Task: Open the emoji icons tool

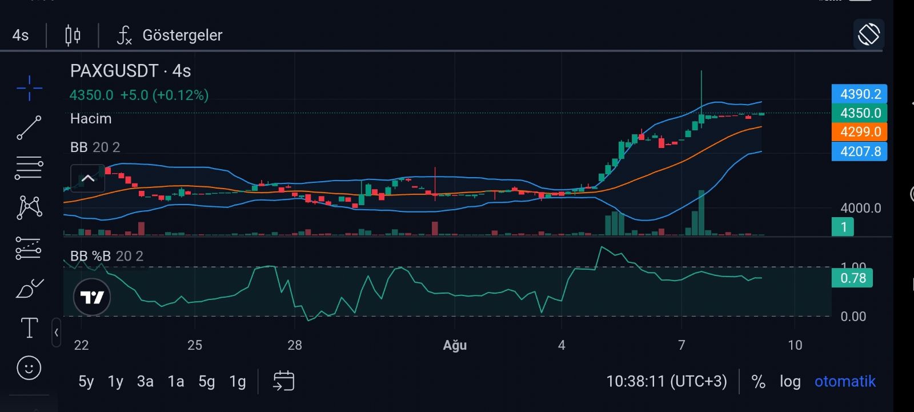Action: click(29, 367)
